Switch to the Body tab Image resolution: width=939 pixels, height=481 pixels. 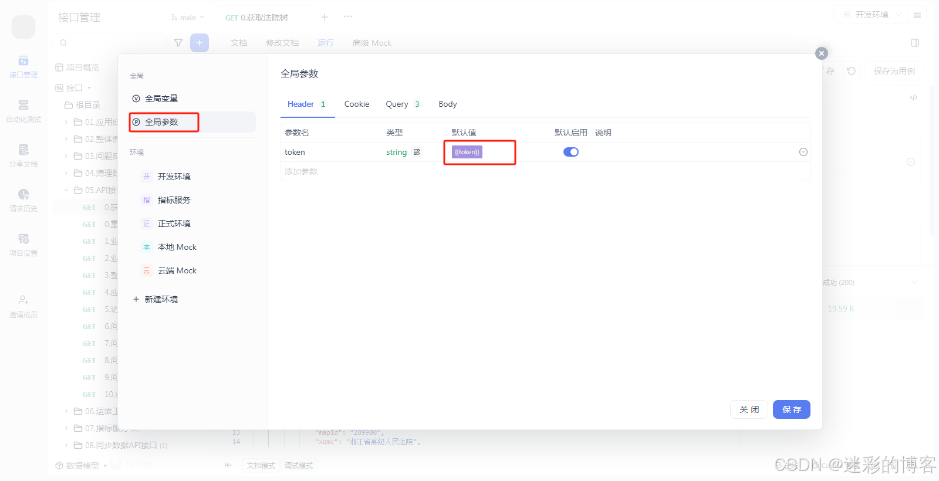[448, 104]
